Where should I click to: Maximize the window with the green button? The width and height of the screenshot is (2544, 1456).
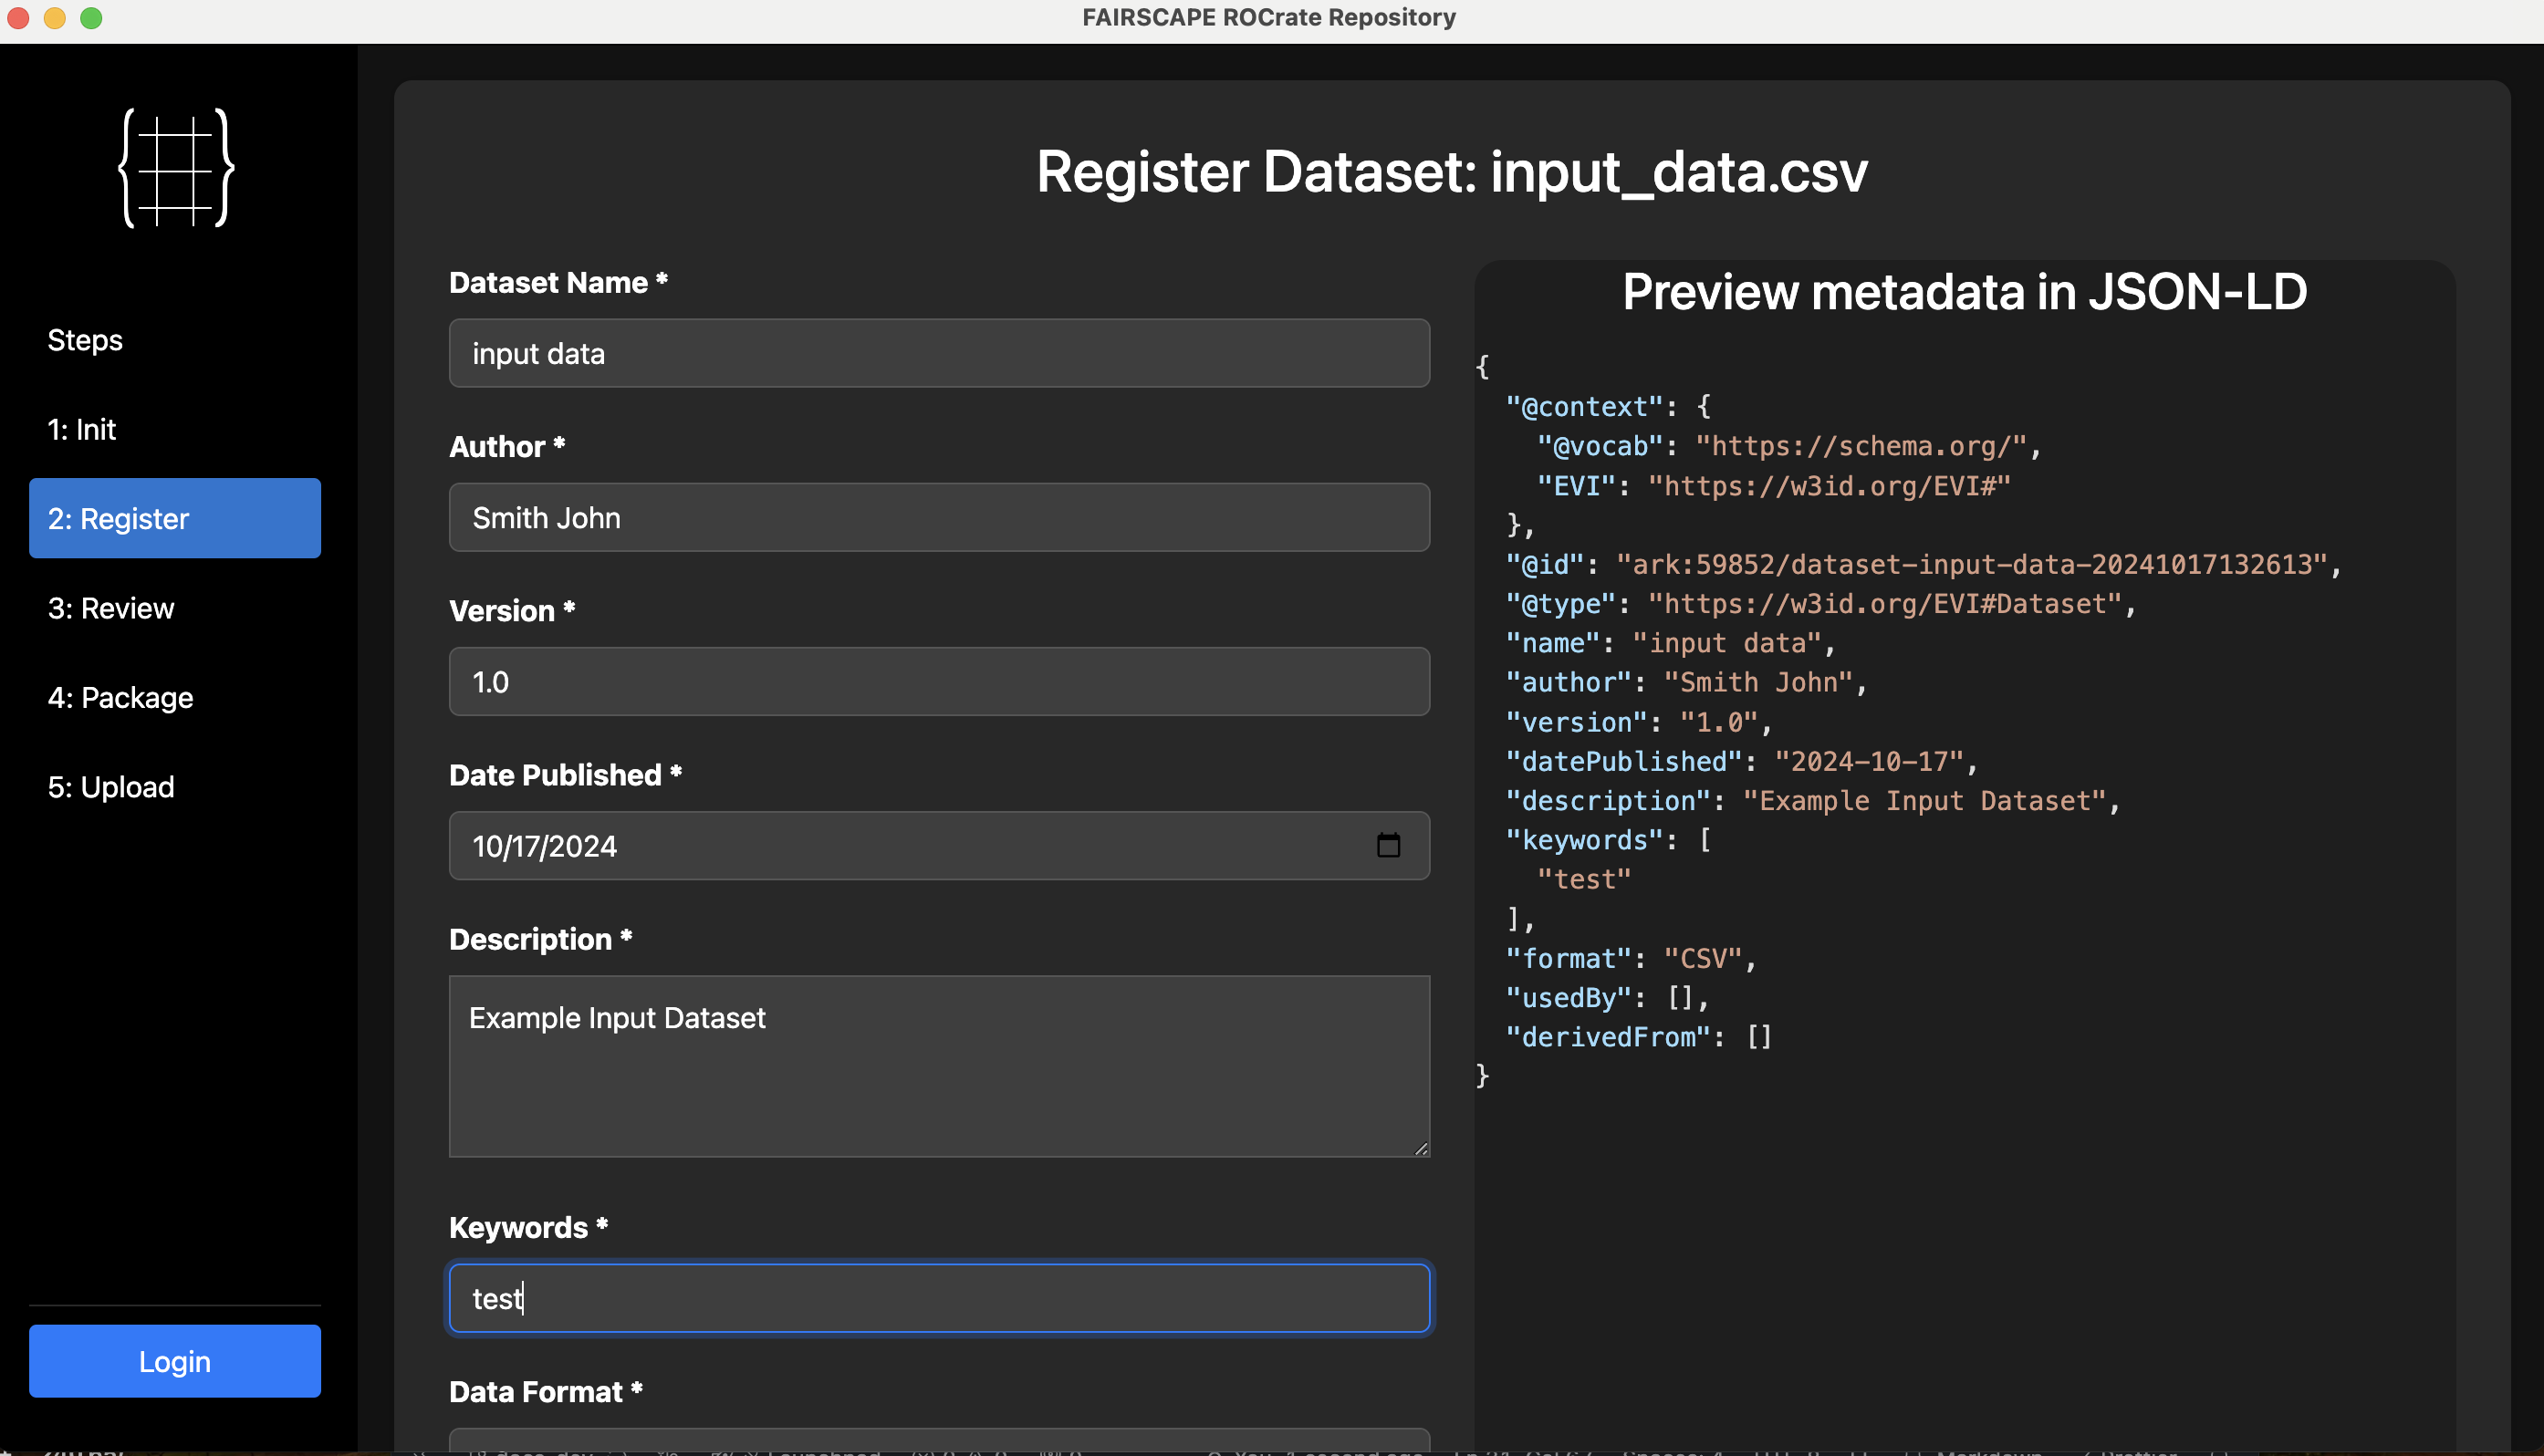click(x=91, y=18)
